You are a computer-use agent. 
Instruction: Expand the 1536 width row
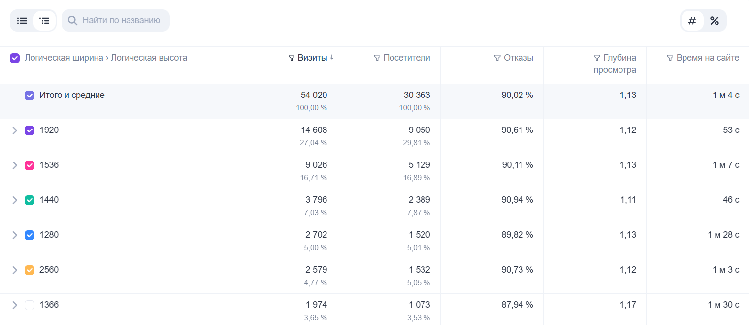(x=15, y=165)
